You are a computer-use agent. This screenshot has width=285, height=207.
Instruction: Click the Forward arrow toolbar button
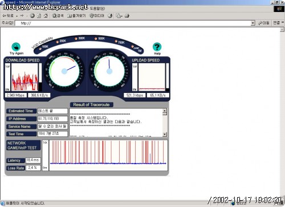(x=22, y=16)
